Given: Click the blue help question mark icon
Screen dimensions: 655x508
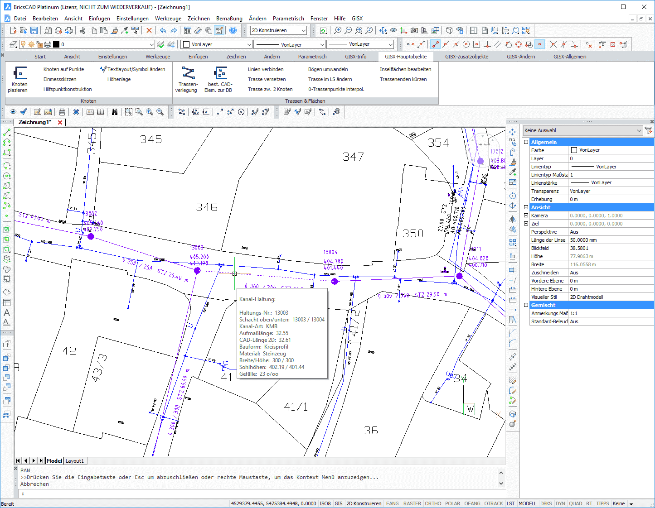Looking at the screenshot, I should pyautogui.click(x=233, y=30).
